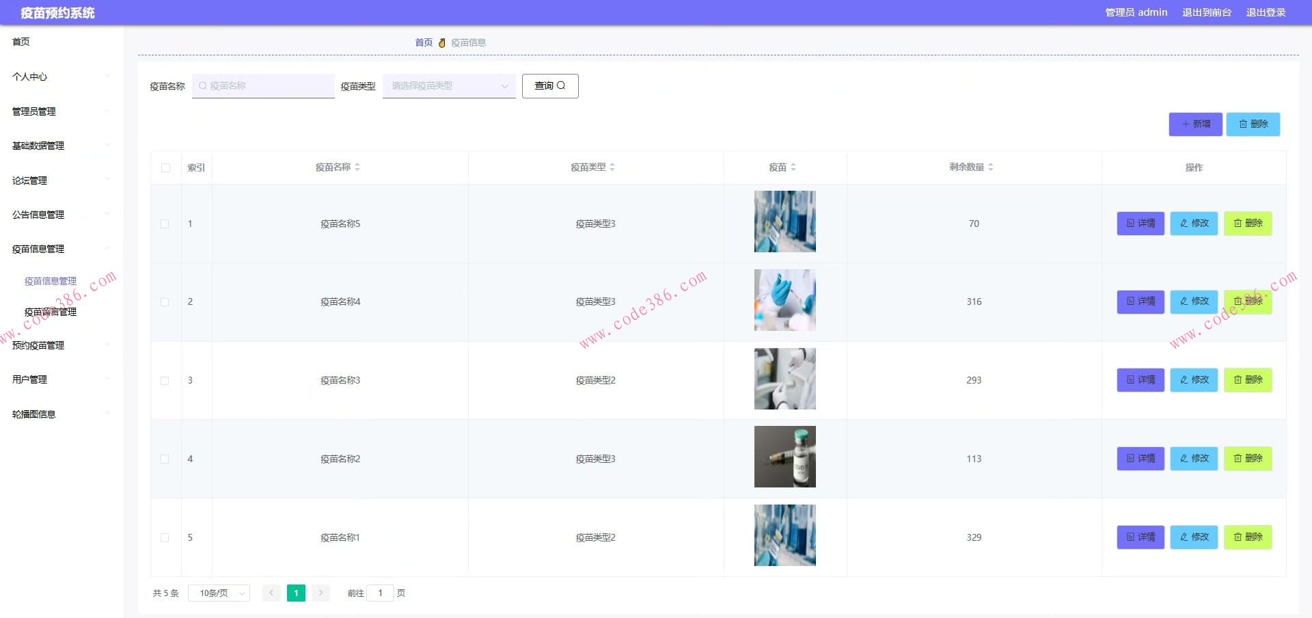Screen dimensions: 1312x618
Task: Go to the previous page with the left arrow
Action: click(271, 593)
